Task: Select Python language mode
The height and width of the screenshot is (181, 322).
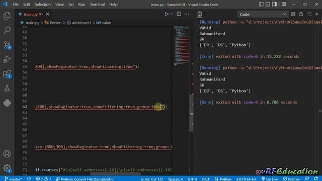Action: pos(223,179)
